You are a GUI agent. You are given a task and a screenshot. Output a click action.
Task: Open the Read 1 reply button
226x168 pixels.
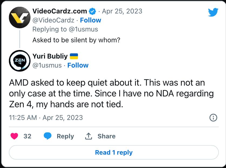(x=114, y=152)
